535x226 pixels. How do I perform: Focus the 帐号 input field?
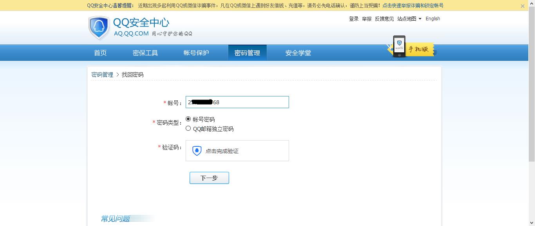[x=237, y=102]
